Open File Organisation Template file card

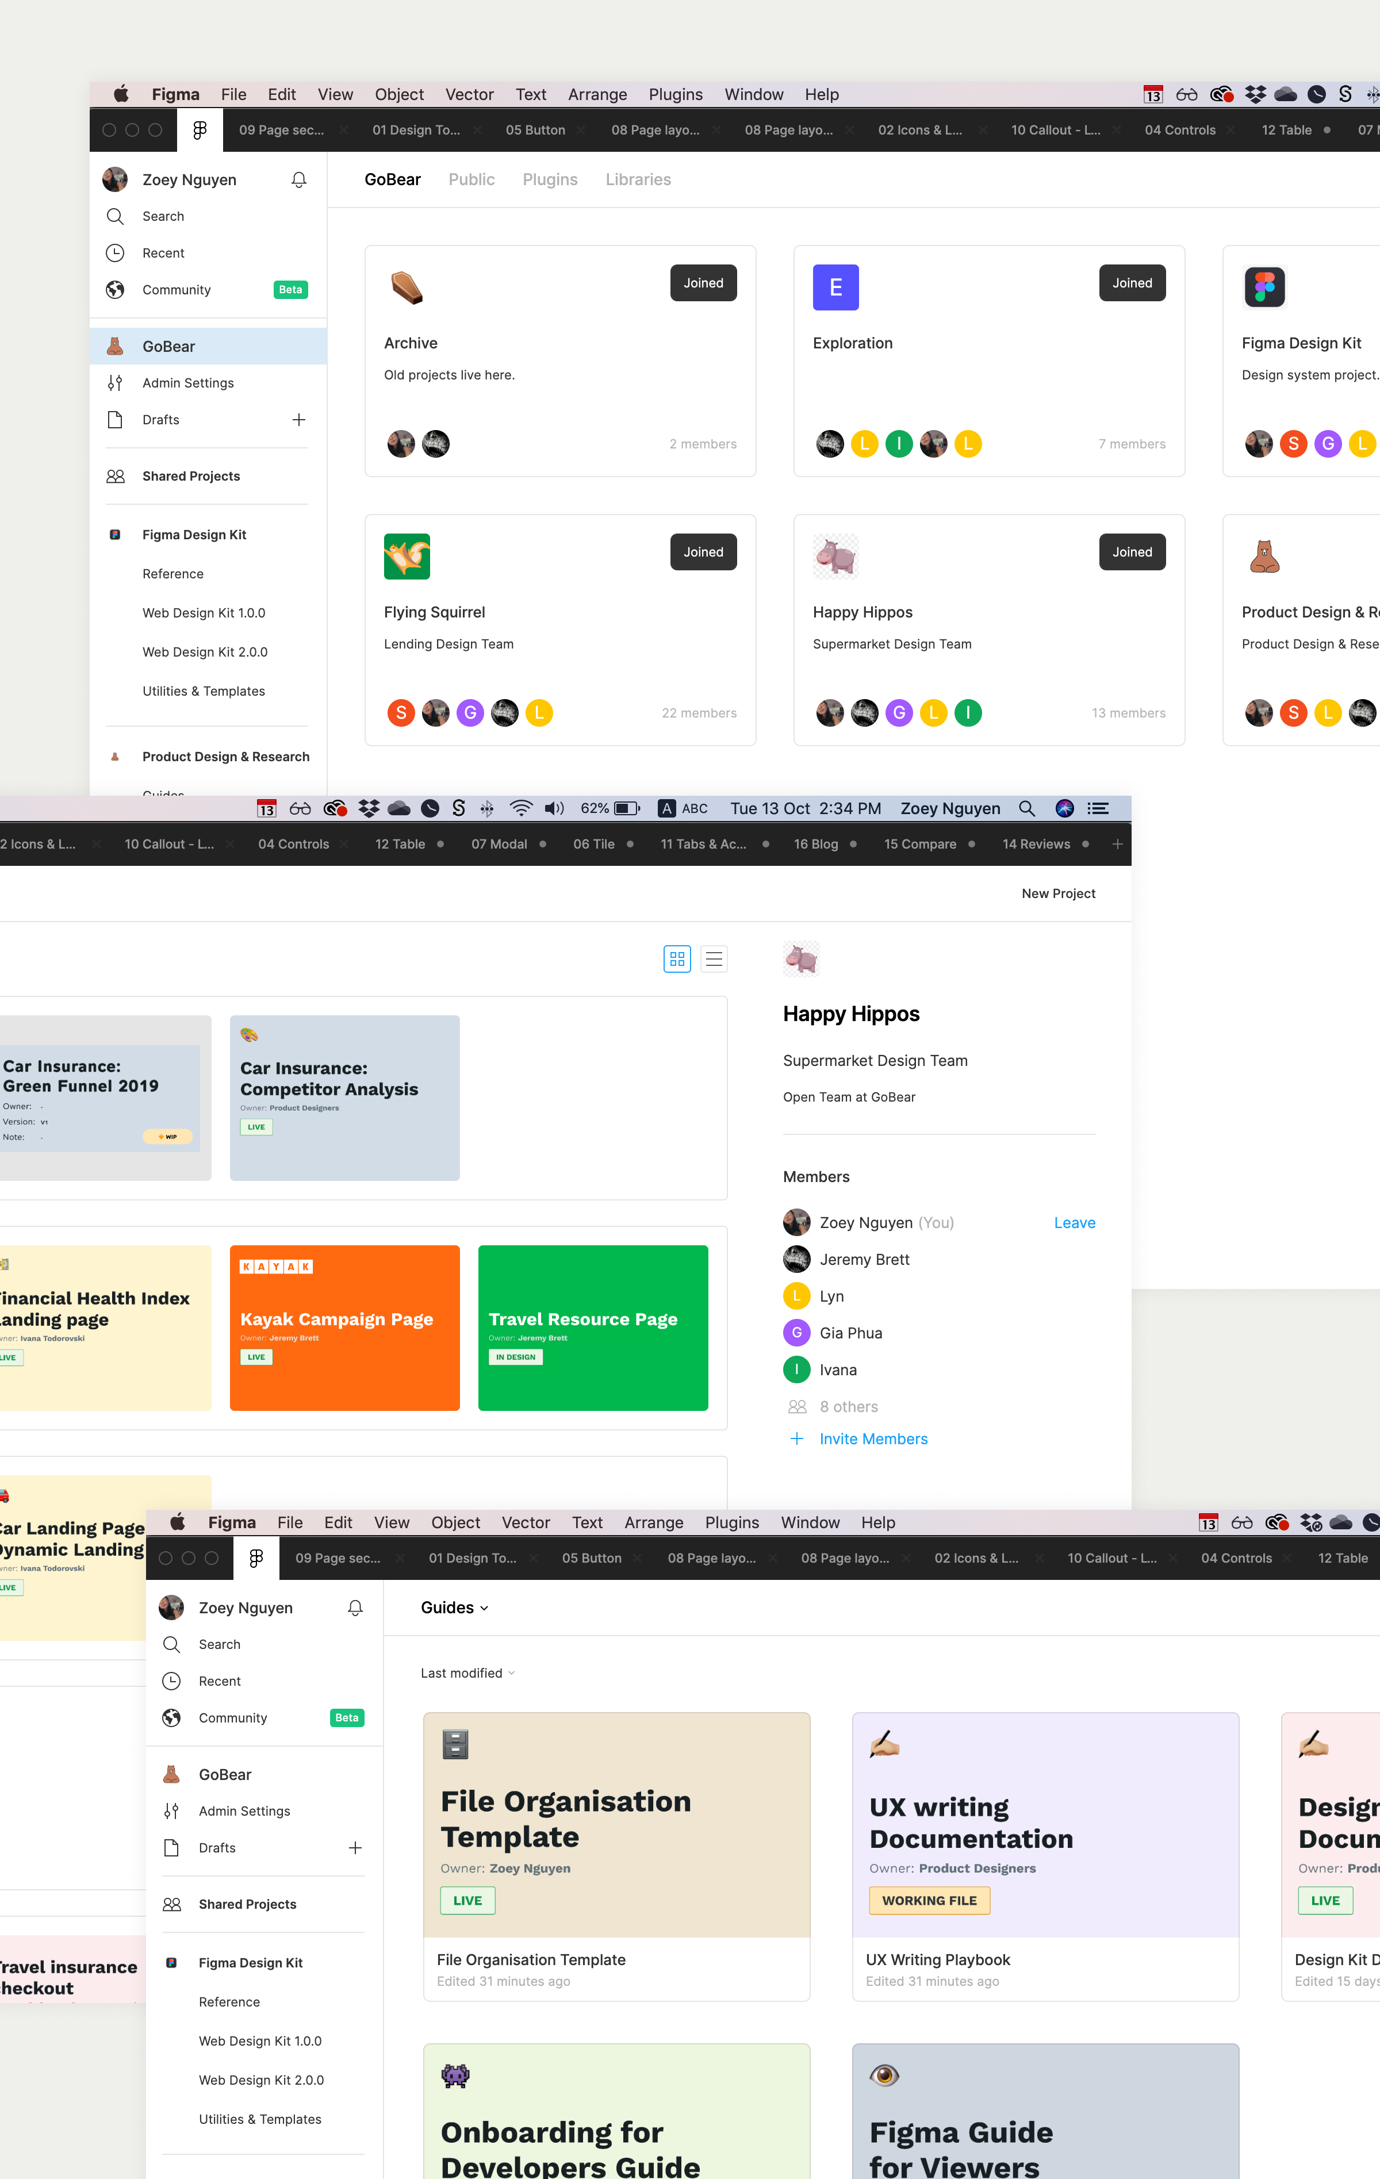[x=616, y=1857]
